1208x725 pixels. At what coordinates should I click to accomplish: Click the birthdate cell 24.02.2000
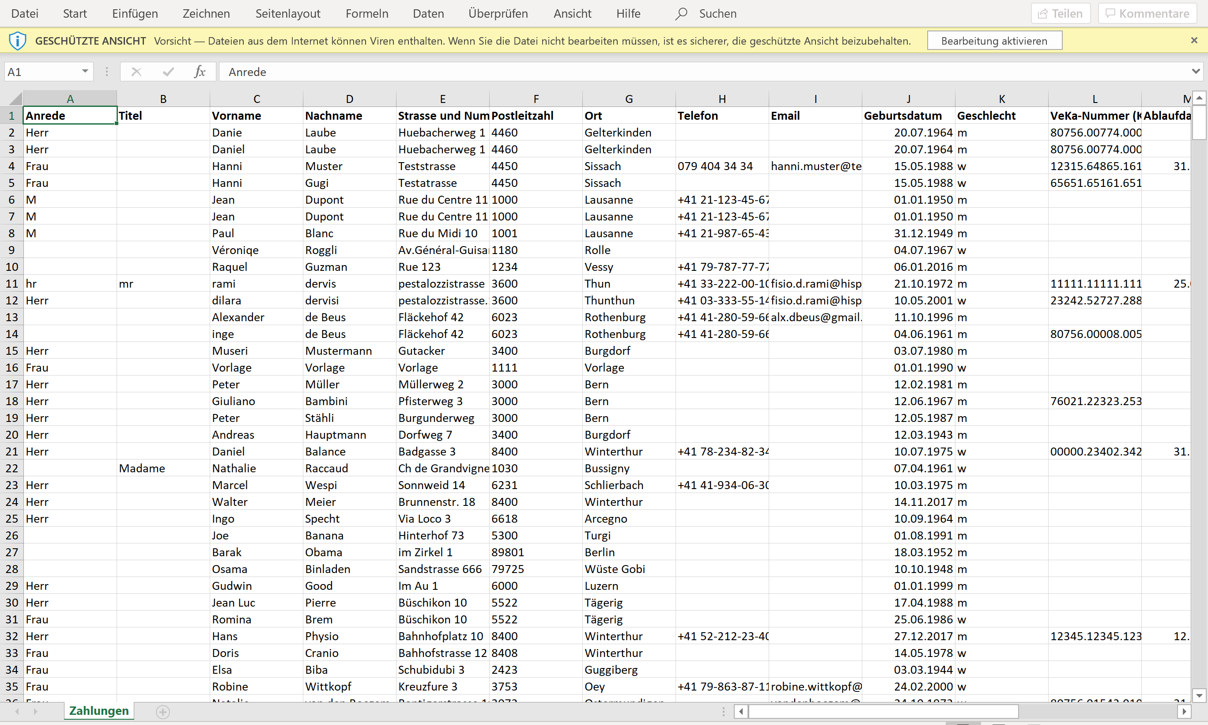tap(908, 687)
